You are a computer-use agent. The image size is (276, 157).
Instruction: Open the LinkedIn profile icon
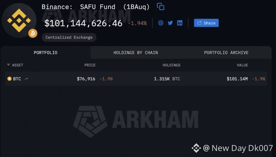pyautogui.click(x=180, y=23)
